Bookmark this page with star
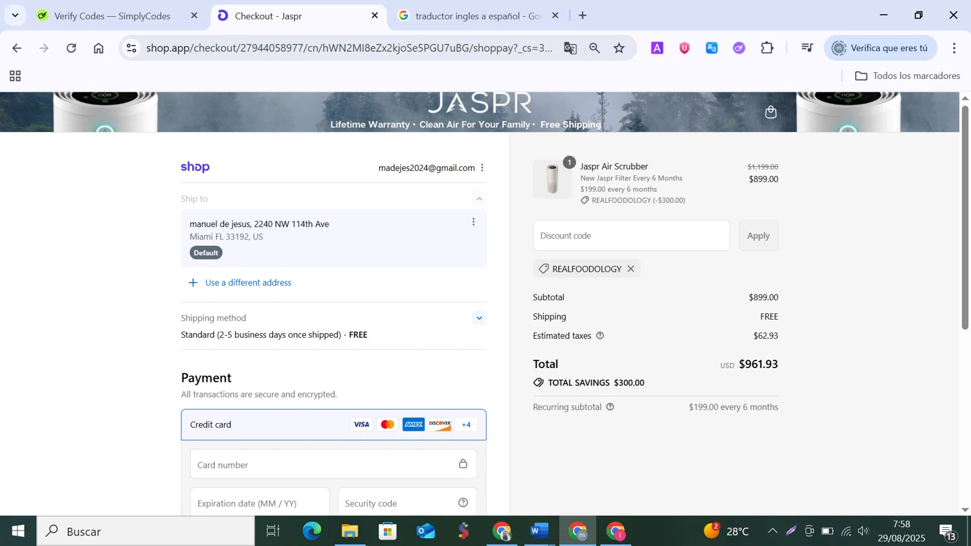Screen dimensions: 971x546 point(619,48)
